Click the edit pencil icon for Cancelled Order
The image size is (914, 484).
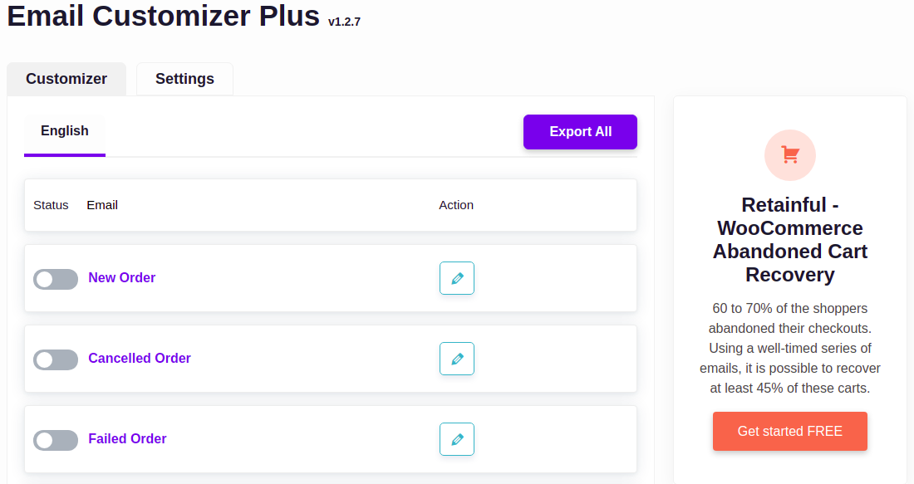(x=457, y=359)
